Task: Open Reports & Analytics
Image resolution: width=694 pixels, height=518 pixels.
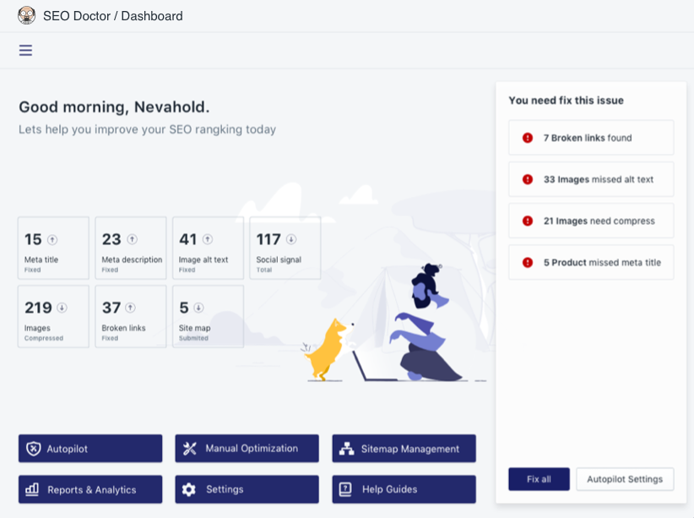Action: point(90,489)
